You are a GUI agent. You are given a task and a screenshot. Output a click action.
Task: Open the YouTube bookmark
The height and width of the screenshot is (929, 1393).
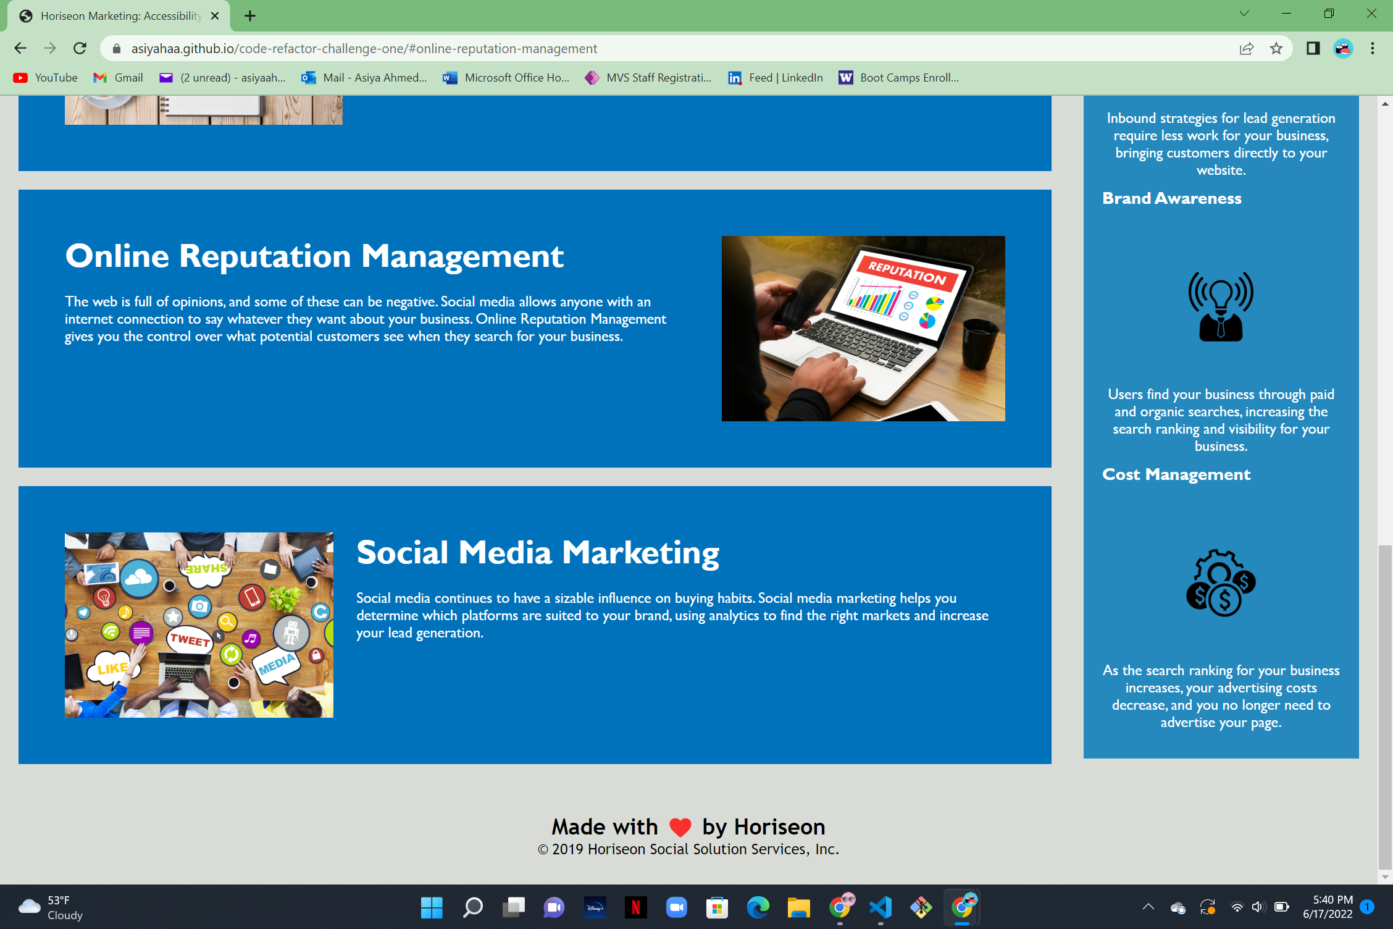click(46, 77)
